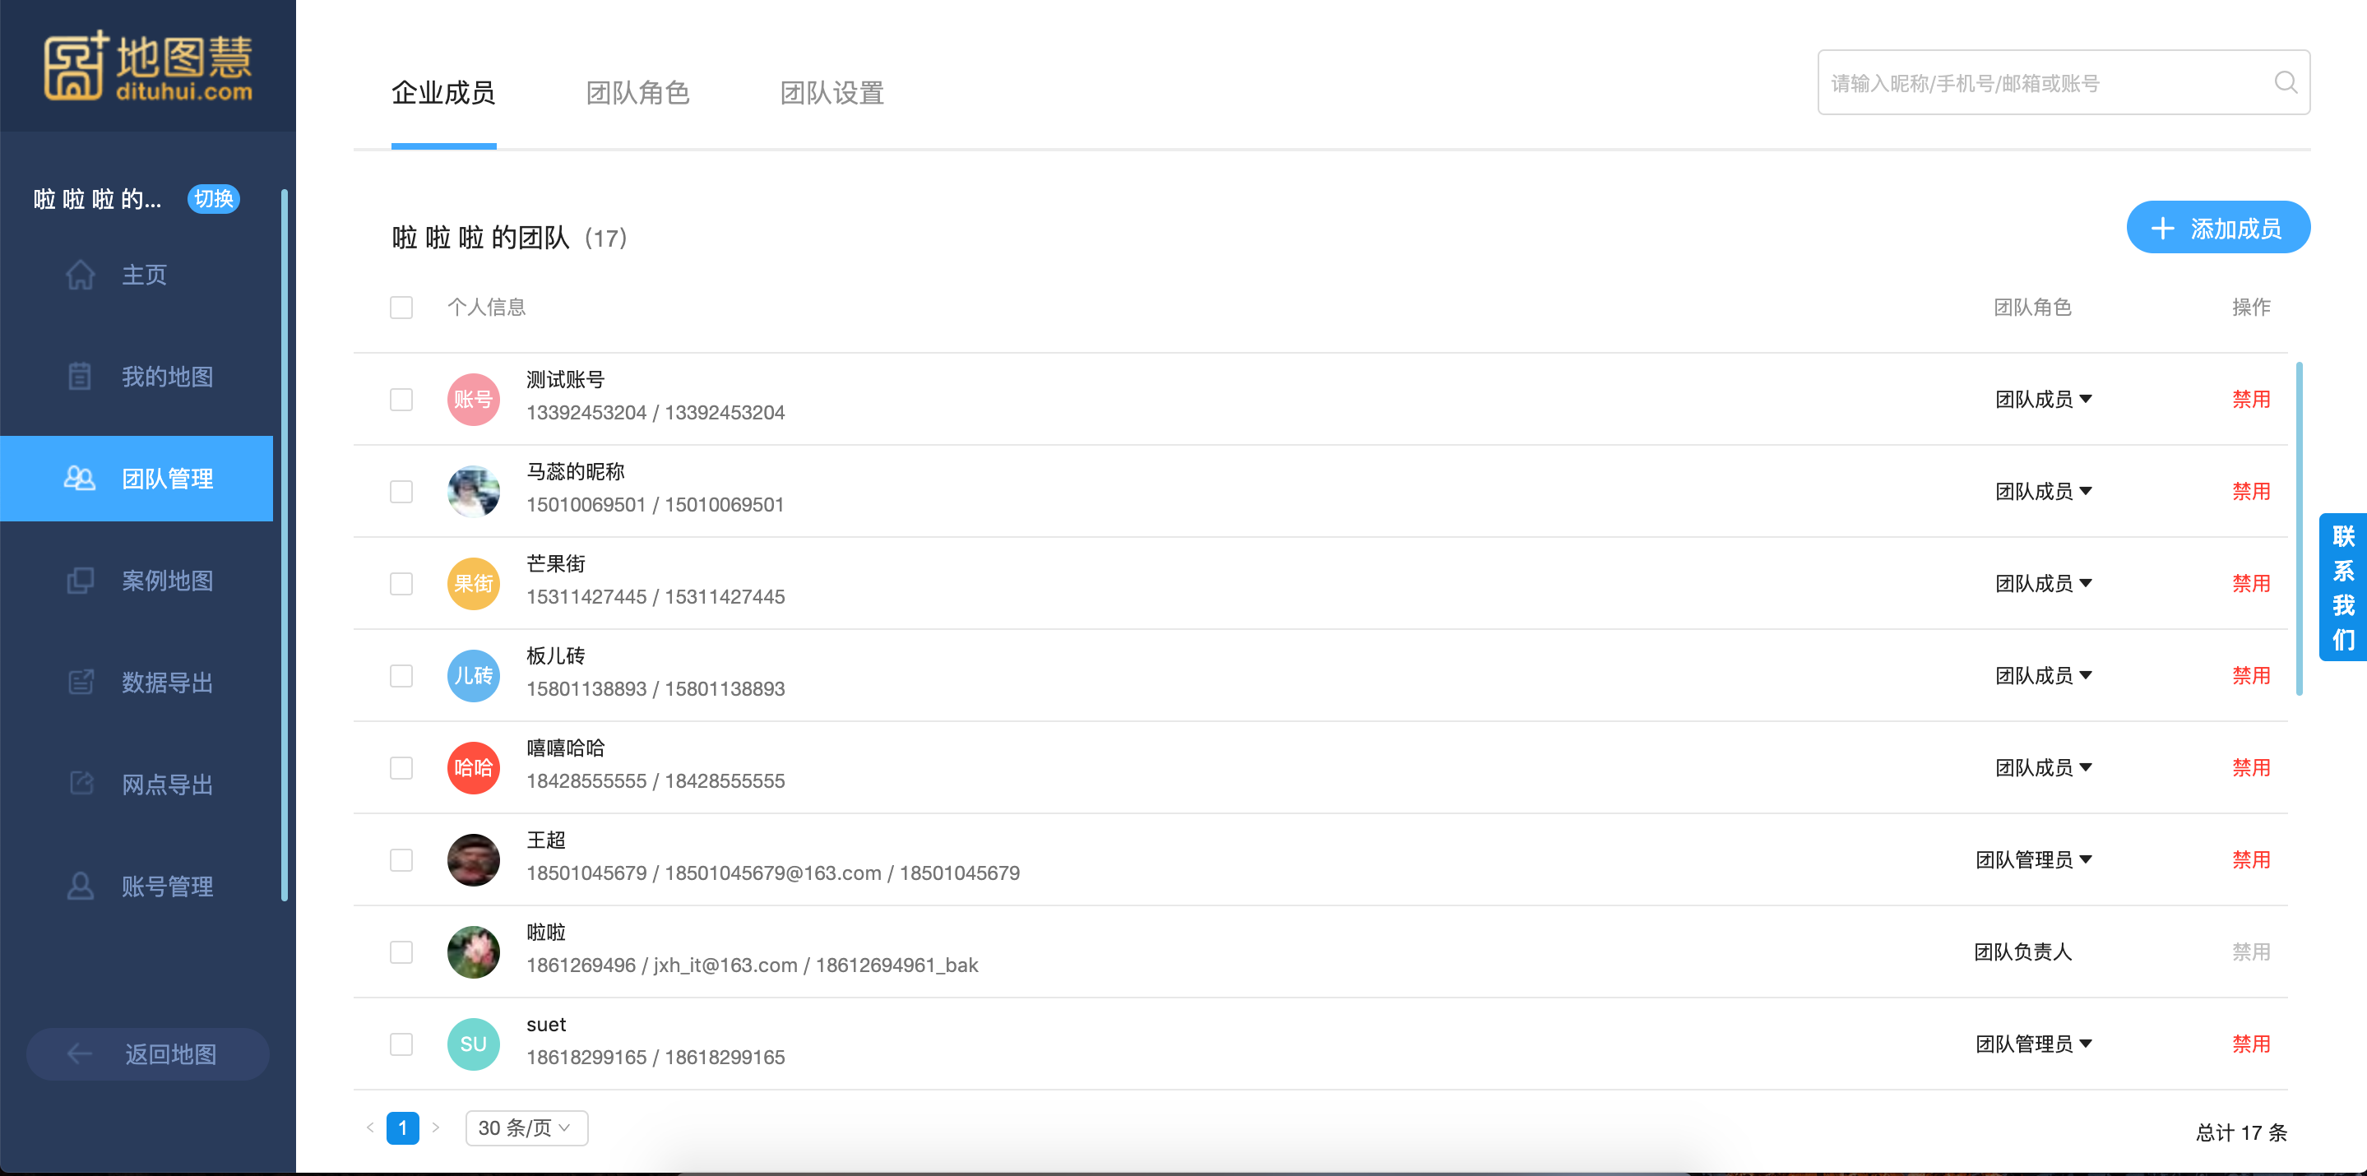Open role dropdown for 马蕊的昵称

click(x=2044, y=492)
